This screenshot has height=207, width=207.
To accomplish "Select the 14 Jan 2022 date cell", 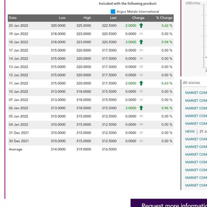I will [x=19, y=59].
